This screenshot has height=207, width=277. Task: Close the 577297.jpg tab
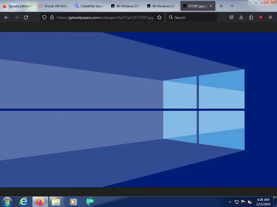pos(211,6)
